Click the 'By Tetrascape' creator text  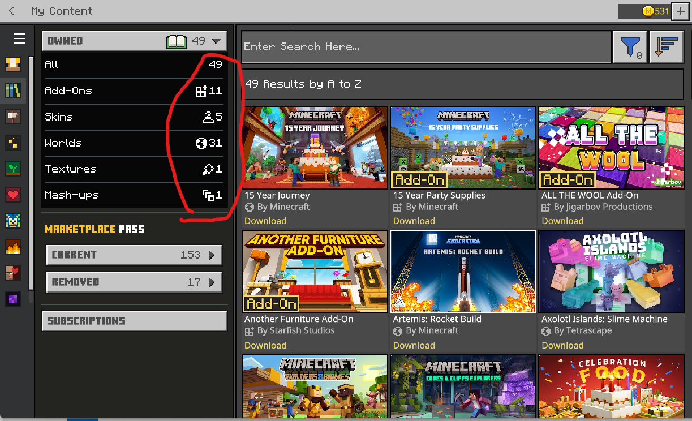[583, 330]
